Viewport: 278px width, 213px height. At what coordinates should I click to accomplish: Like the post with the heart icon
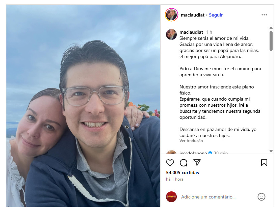170,163
